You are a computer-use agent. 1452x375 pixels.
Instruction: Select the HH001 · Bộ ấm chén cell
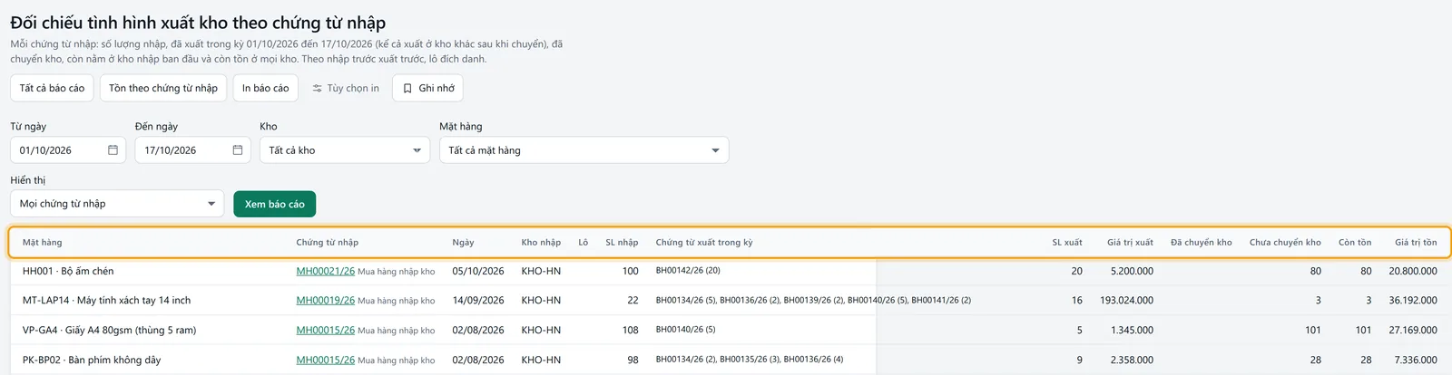68,271
